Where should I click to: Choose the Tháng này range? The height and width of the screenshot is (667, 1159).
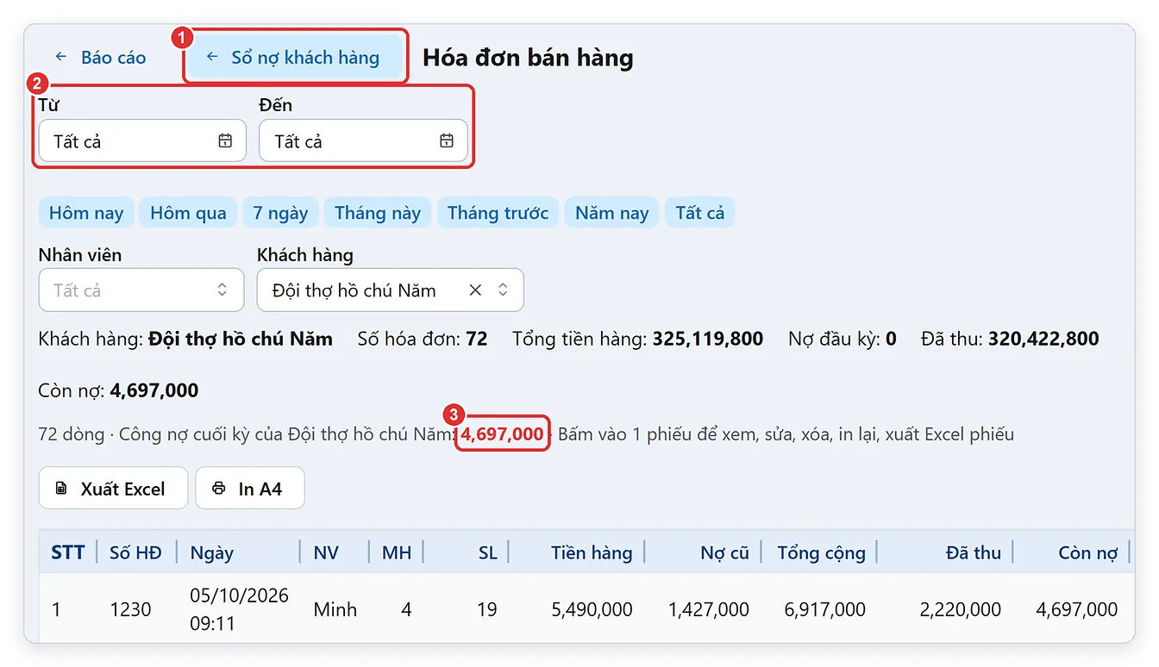pos(378,213)
